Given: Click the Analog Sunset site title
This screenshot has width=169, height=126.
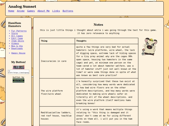Looking at the screenshot, I should click(22, 7).
